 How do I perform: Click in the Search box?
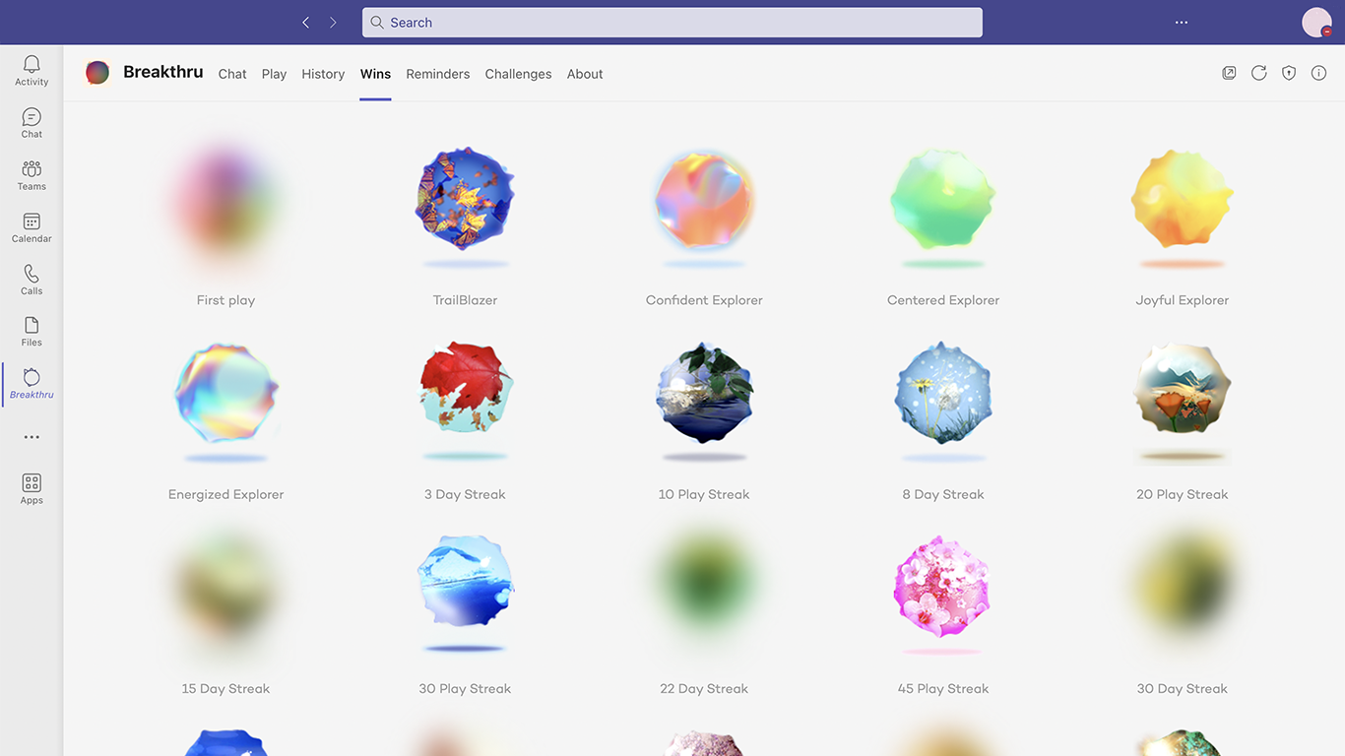pos(672,23)
